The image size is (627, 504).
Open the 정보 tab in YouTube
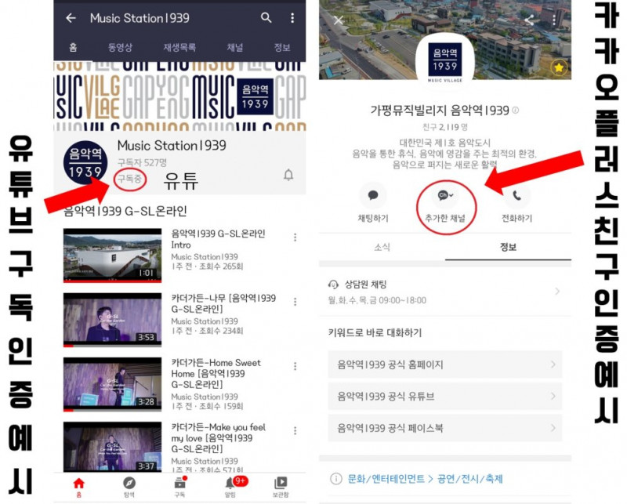point(282,48)
